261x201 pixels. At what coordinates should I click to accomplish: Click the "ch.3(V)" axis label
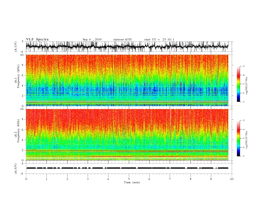(x=16, y=168)
